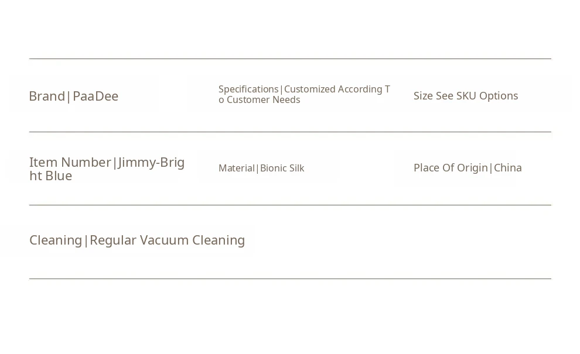Click the divider line between Brand and Item Number rows
Viewport: 580px width, 354px height.
point(290,132)
